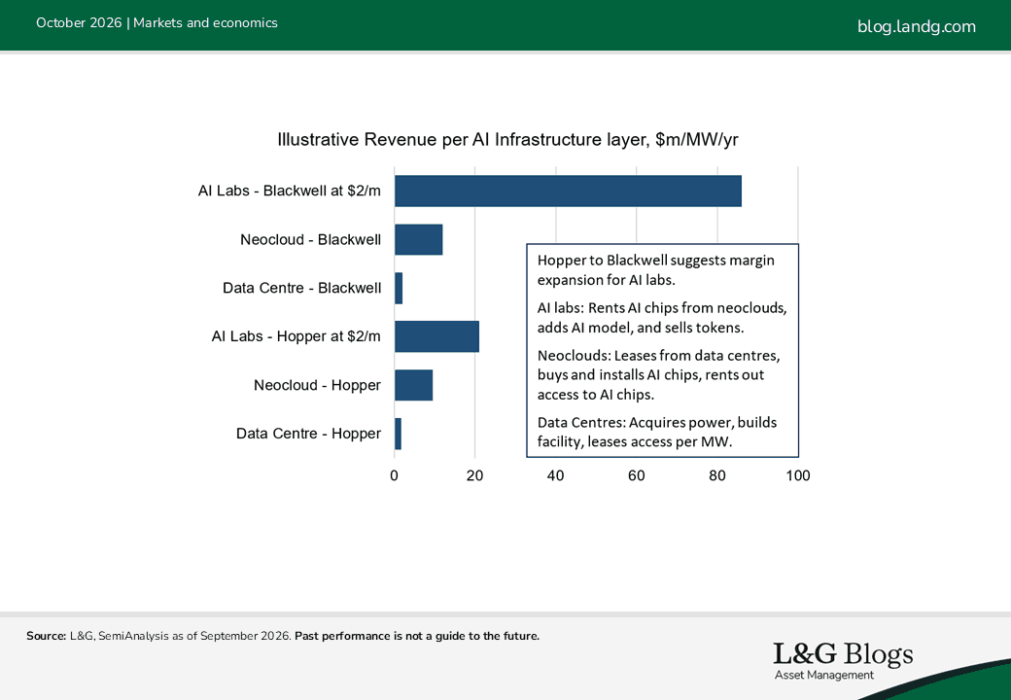Viewport: 1011px width, 700px height.
Task: Click the AI Labs - Hopper bar
Action: click(436, 336)
